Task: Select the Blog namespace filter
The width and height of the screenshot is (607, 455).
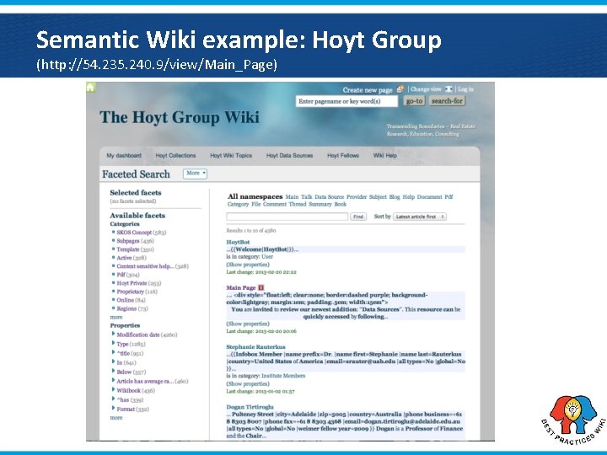Action: point(395,197)
